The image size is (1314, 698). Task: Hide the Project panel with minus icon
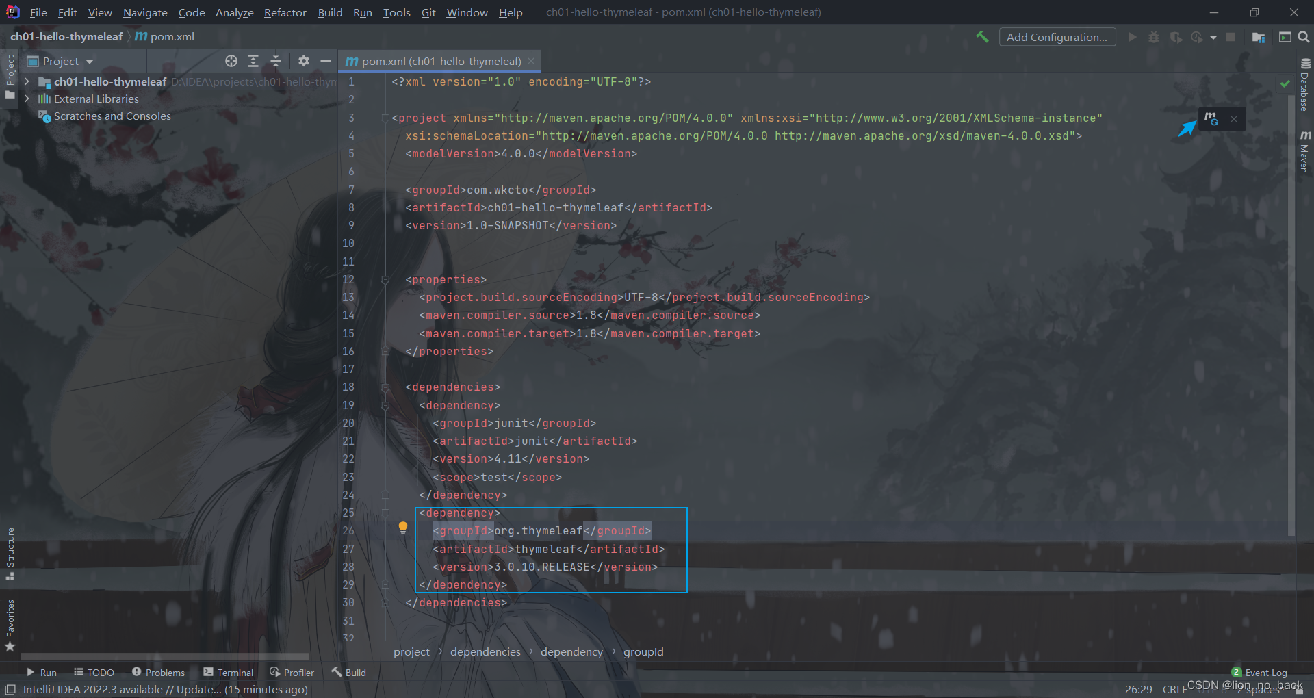(x=326, y=61)
